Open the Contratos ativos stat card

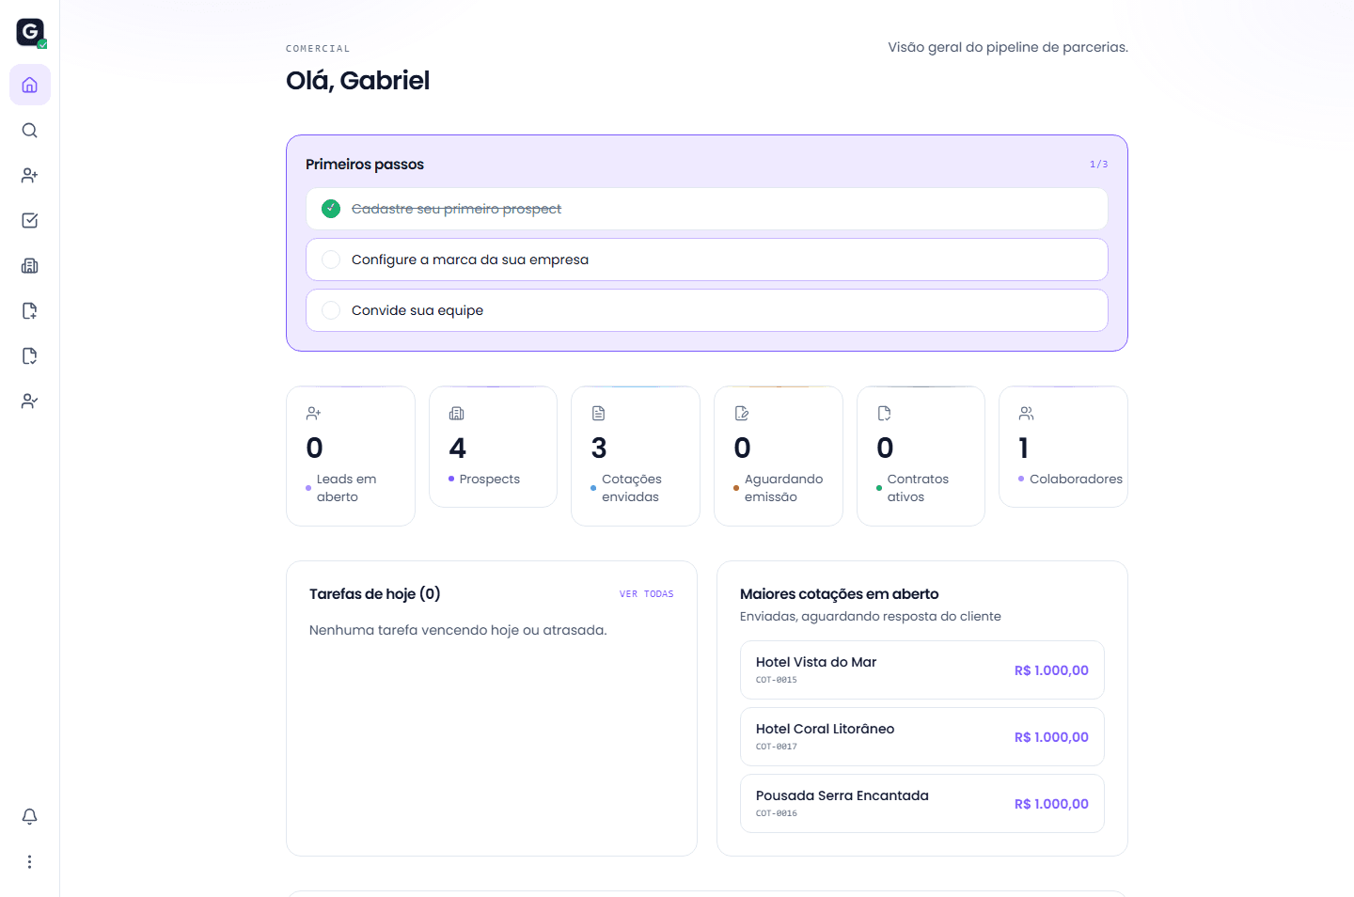click(x=921, y=456)
